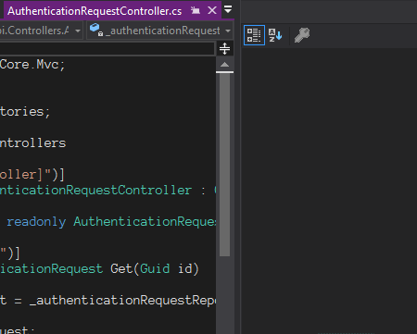Expand the _authenticationRequest member dropdown

coord(228,31)
